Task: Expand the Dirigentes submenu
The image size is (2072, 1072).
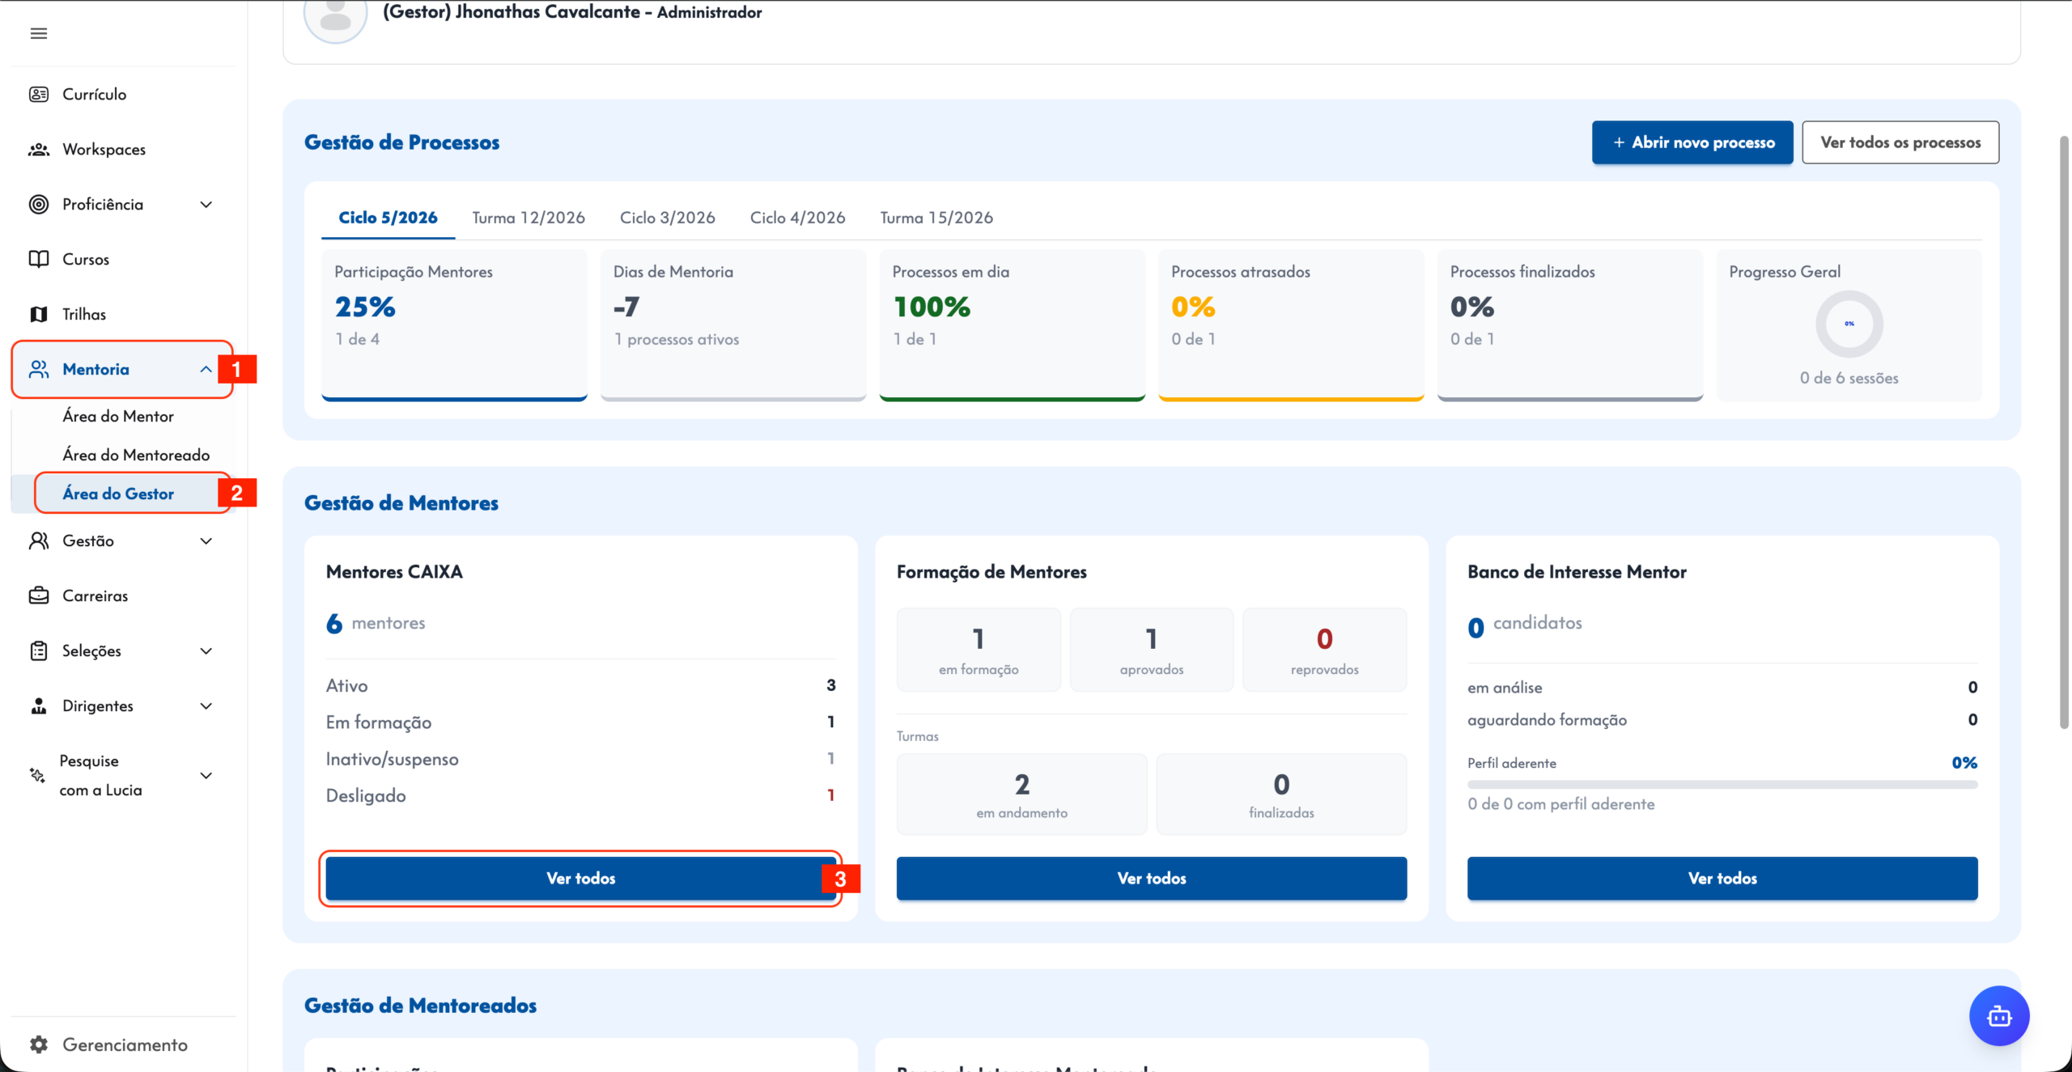Action: click(x=206, y=705)
